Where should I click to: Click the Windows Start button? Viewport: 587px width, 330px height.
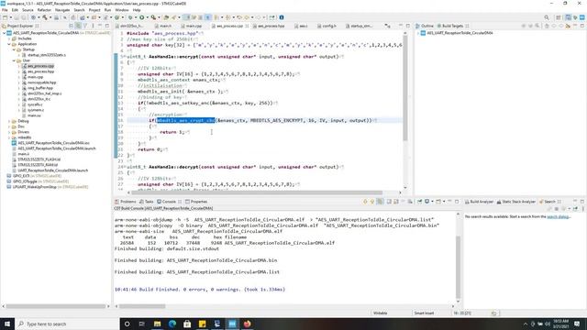(x=7, y=324)
